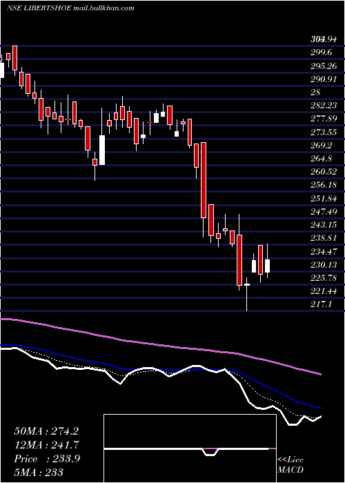Select the 269.2 price axis label

322,146
